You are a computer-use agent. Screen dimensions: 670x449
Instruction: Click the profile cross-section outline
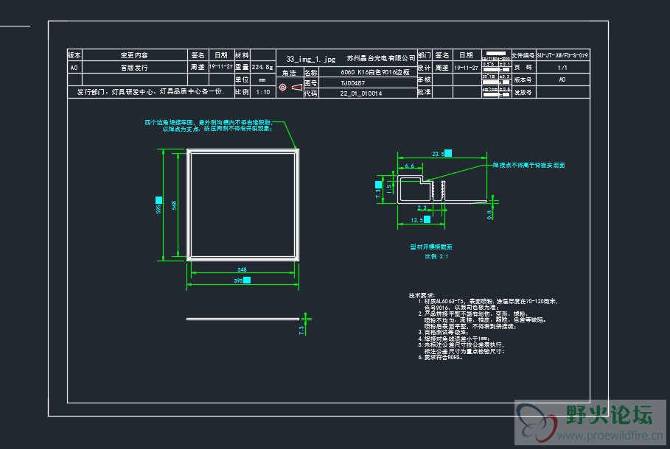[442, 189]
